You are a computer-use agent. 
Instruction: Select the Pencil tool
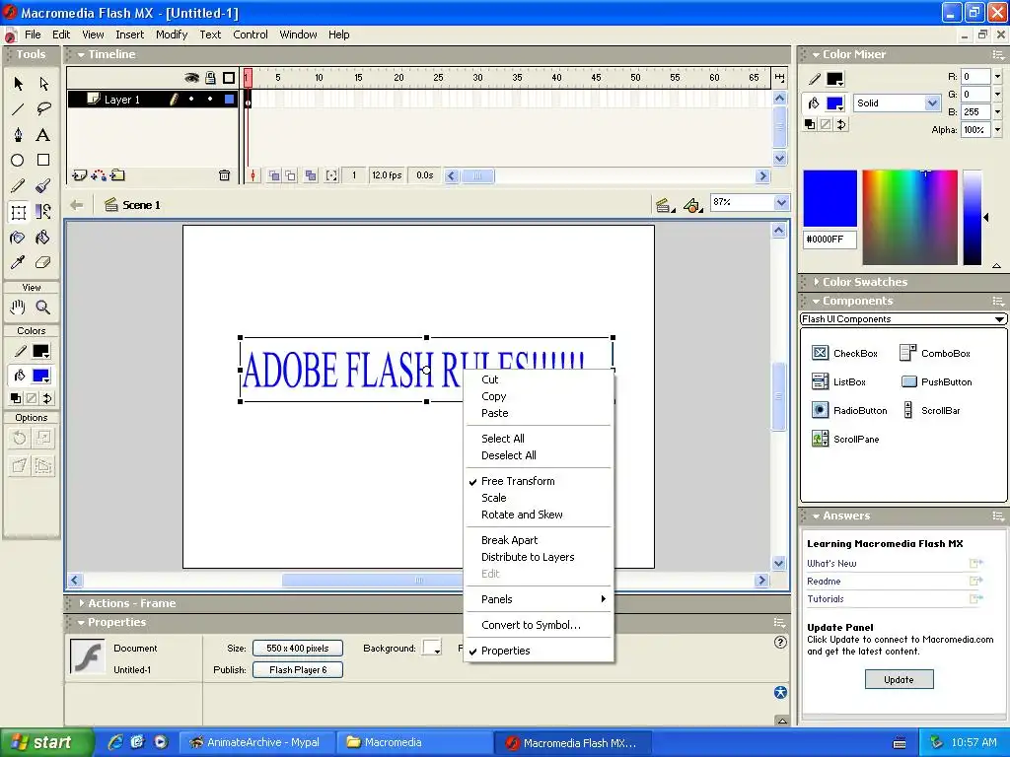[18, 186]
